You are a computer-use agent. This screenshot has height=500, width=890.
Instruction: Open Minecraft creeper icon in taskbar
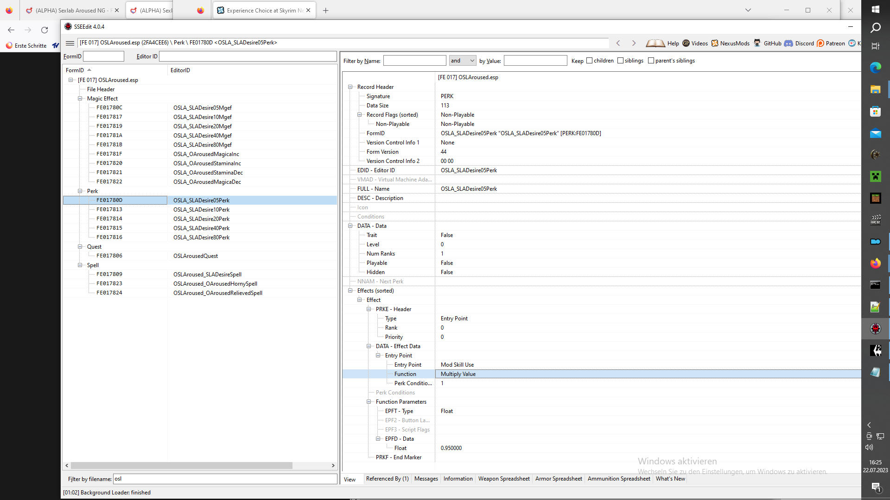coord(876,176)
